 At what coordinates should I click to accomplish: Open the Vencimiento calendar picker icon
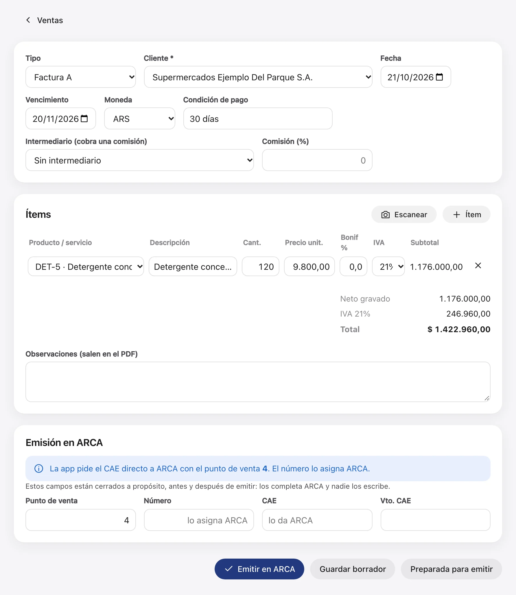coord(84,118)
